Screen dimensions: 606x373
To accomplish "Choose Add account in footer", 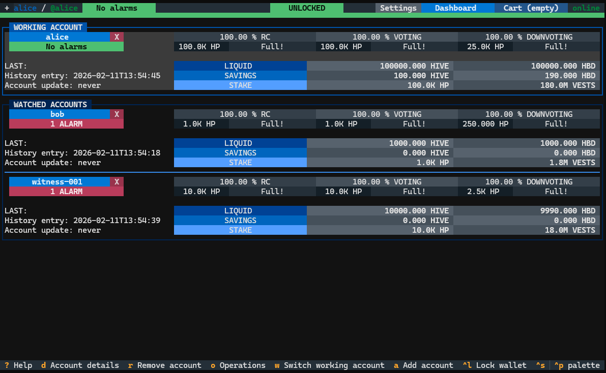I will pyautogui.click(x=423, y=365).
